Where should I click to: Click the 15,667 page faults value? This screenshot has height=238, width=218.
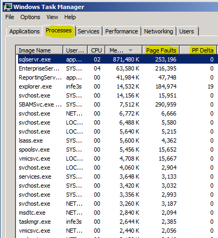(x=167, y=158)
